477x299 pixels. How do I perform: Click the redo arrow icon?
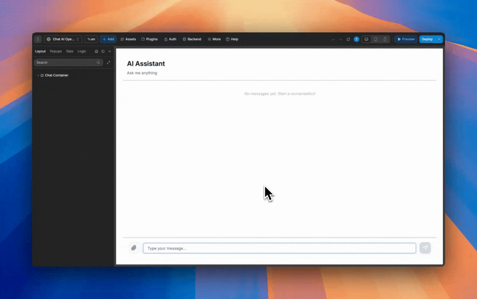pos(340,39)
